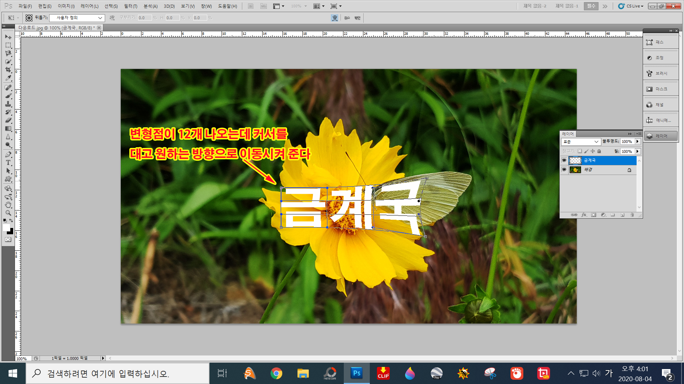
Task: Click the add layer style fx icon
Action: click(584, 215)
